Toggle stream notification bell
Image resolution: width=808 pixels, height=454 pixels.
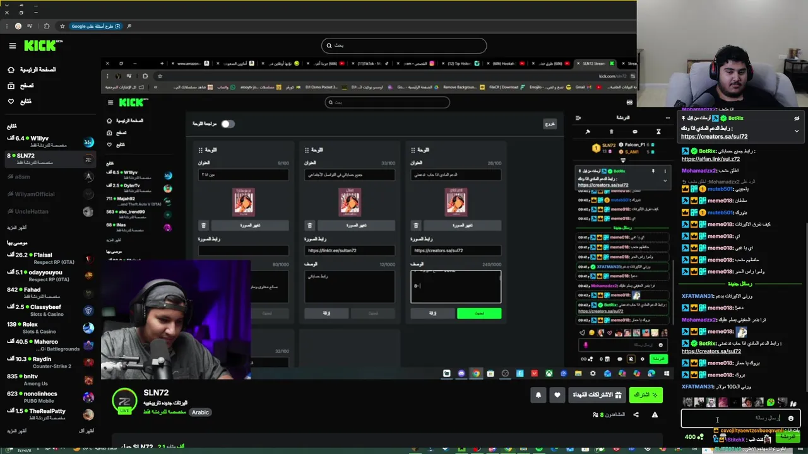pyautogui.click(x=538, y=395)
